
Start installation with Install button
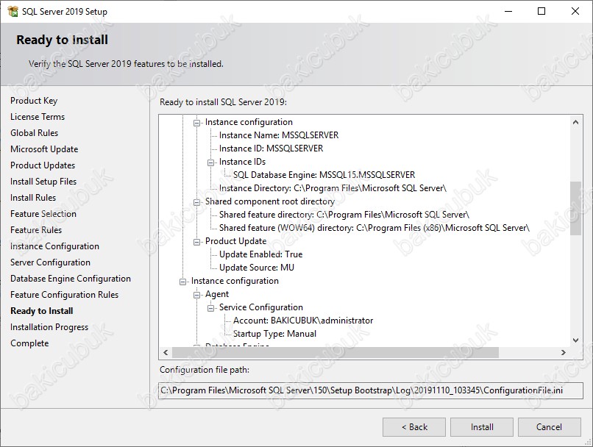(482, 427)
